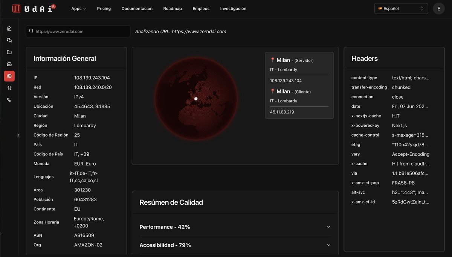This screenshot has height=257, width=452.
Task: Open the Español language dropdown
Action: (401, 8)
